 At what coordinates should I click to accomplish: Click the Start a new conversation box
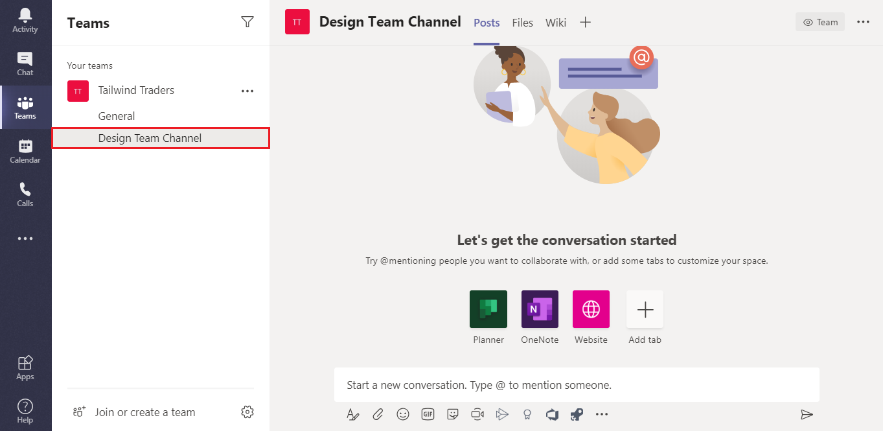pos(577,385)
